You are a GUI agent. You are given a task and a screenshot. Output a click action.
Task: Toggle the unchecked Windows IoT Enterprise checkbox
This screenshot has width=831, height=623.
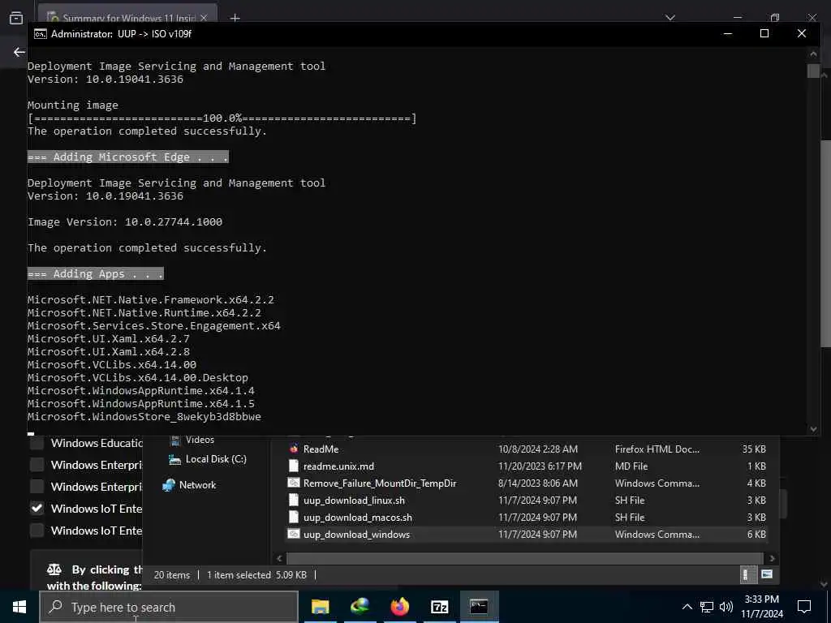(37, 531)
